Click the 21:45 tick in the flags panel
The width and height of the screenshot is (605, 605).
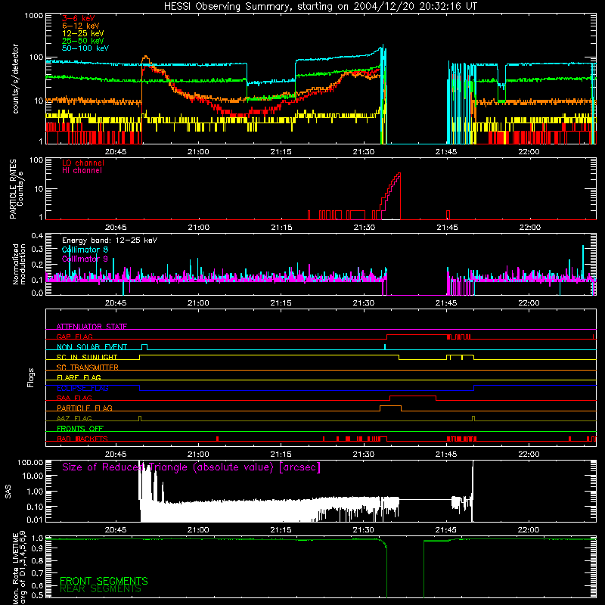pos(446,455)
